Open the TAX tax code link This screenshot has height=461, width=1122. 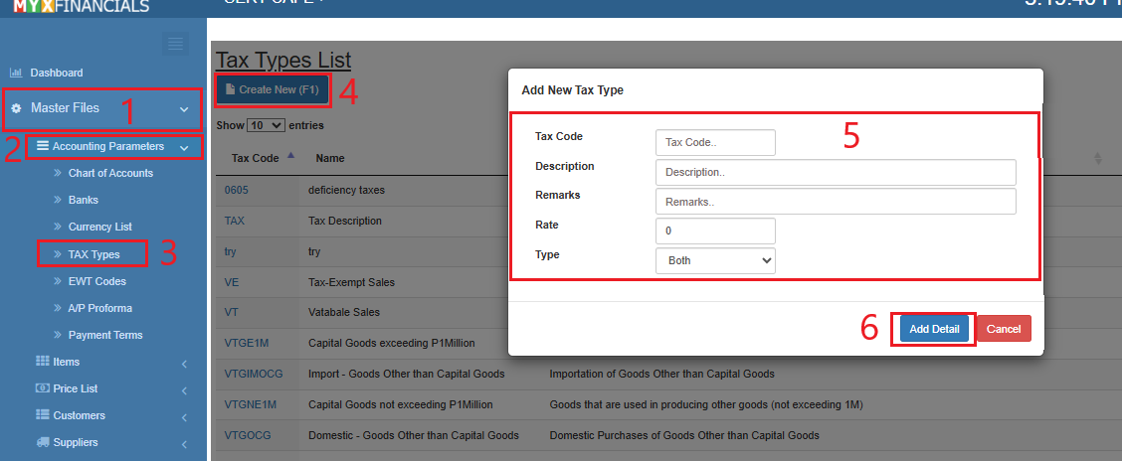point(234,221)
